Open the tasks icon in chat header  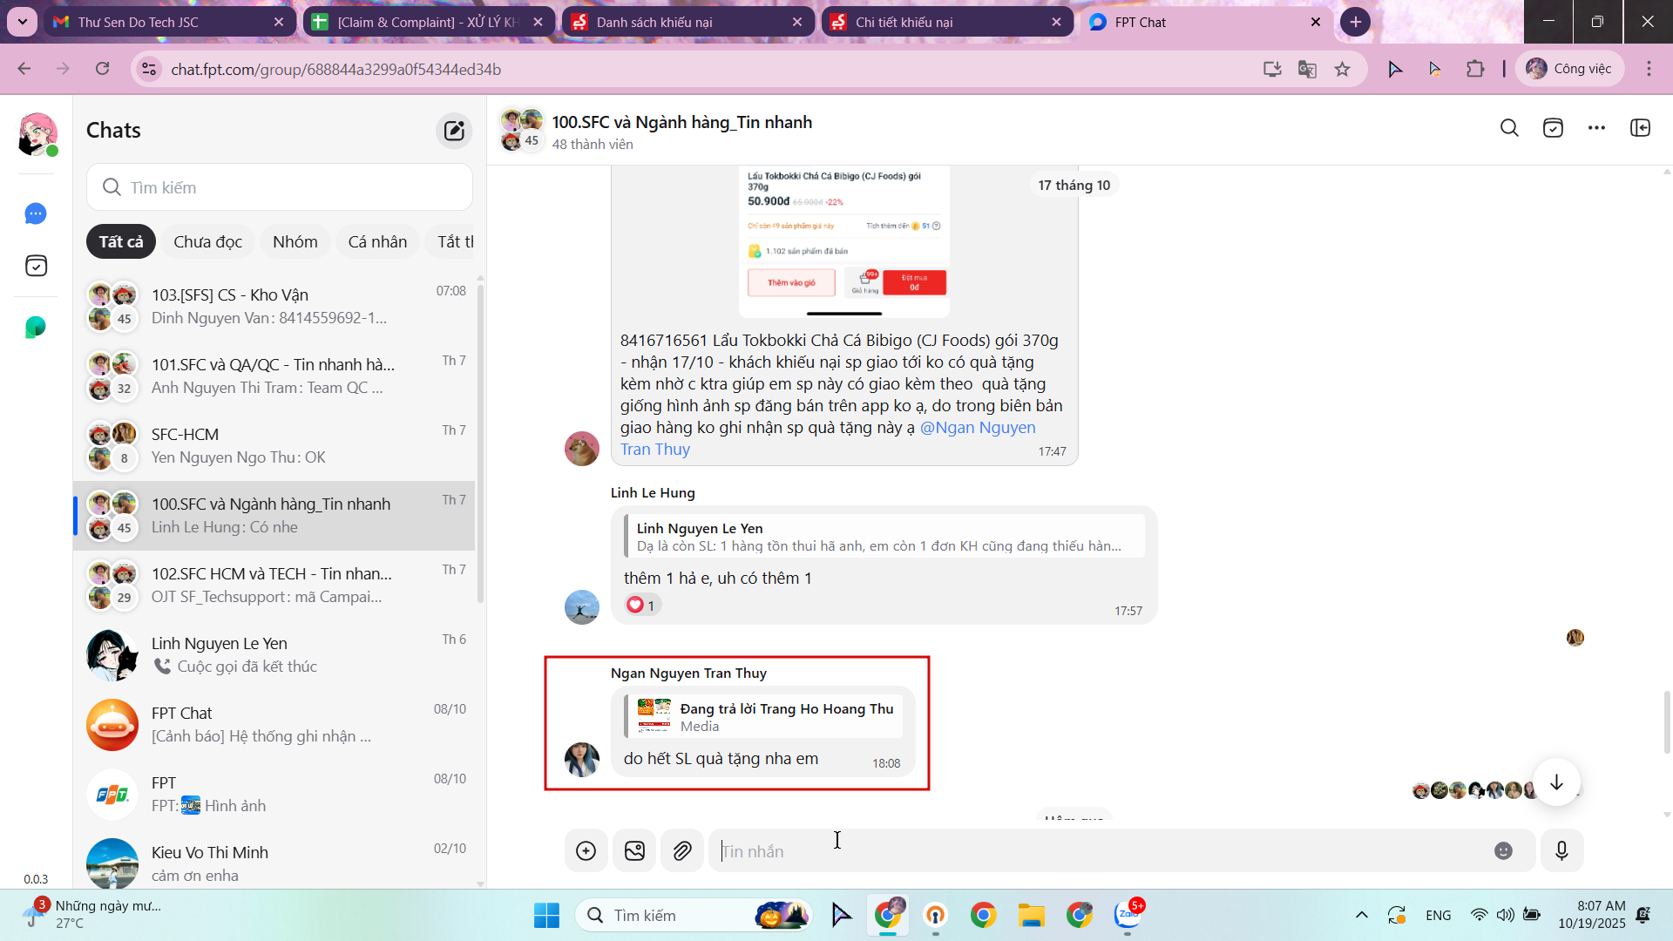[1553, 128]
